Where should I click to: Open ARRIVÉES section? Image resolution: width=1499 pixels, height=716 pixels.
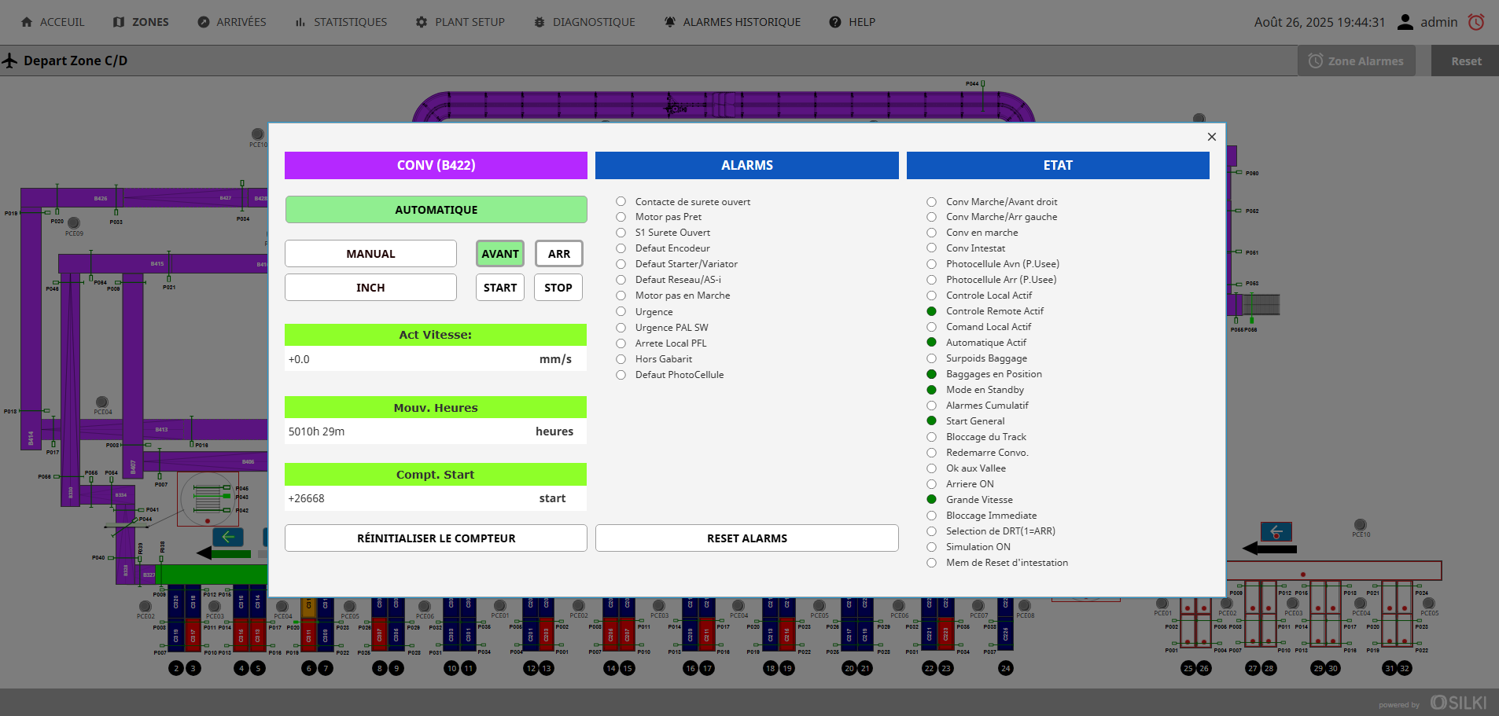coord(231,22)
